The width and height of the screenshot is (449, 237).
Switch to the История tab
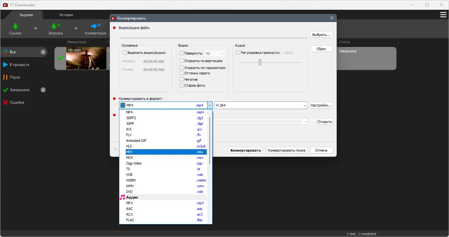66,15
